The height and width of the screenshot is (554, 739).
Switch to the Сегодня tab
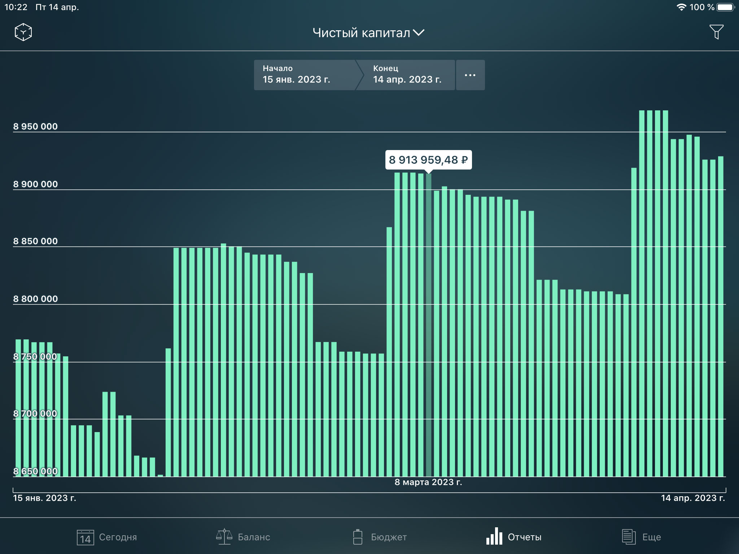107,537
